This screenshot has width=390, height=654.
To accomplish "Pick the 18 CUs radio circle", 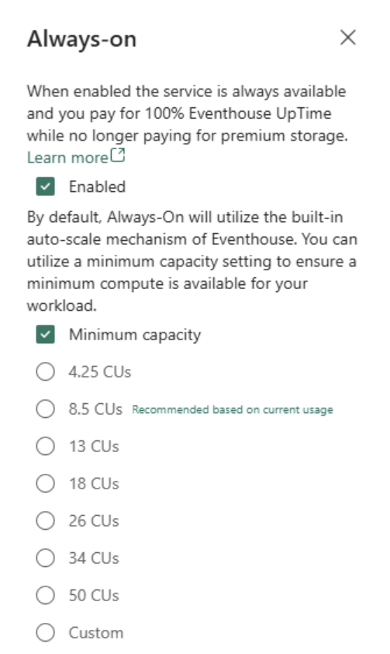I will 46,483.
